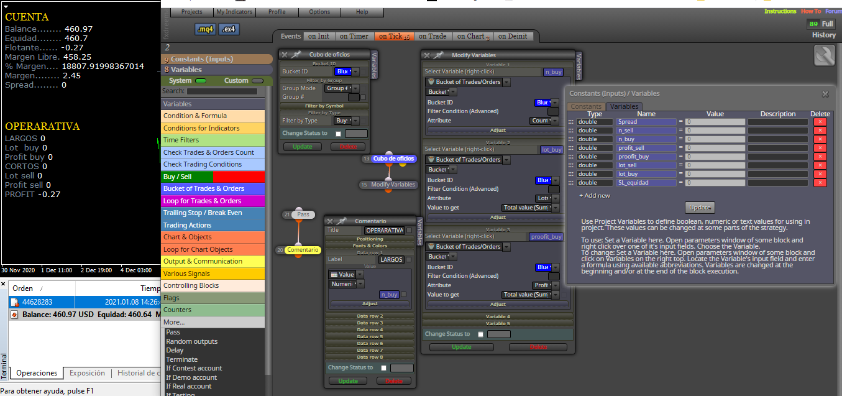Select the Comentario block node
842x396 pixels.
click(303, 250)
